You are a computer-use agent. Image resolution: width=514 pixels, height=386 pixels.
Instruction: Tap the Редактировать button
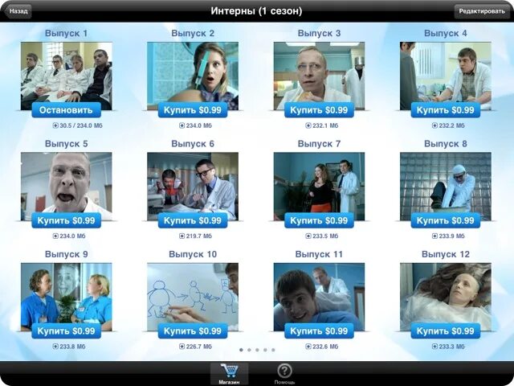(481, 11)
